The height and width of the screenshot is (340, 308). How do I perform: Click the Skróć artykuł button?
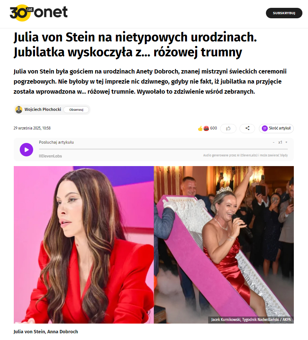[276, 128]
